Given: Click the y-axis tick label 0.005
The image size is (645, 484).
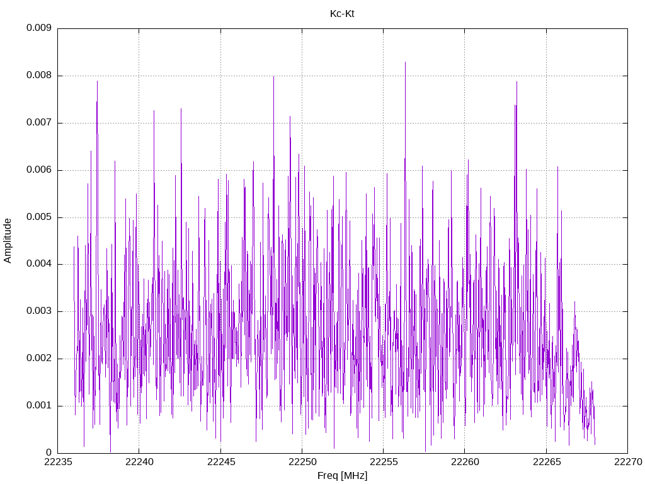Looking at the screenshot, I should pyautogui.click(x=39, y=217).
